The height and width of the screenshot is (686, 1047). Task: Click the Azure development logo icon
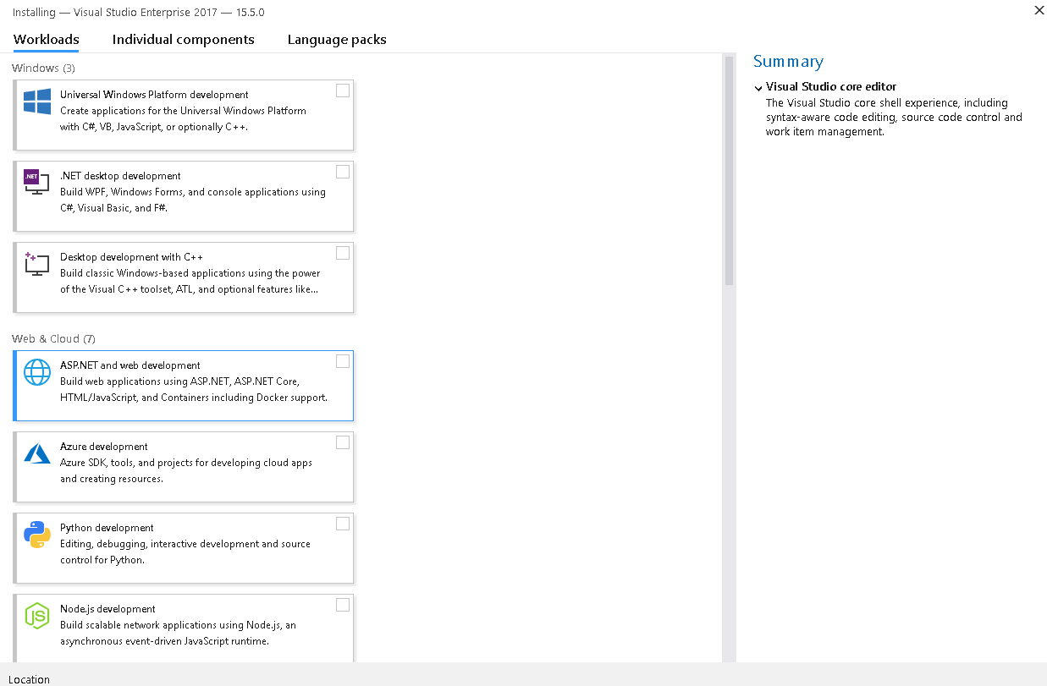(37, 453)
